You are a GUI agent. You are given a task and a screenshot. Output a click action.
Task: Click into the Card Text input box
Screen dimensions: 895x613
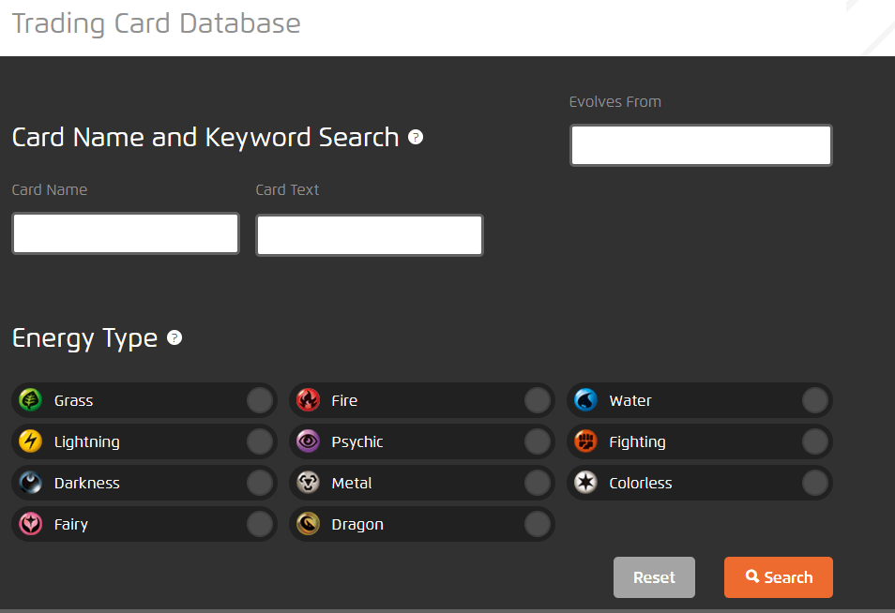click(x=370, y=235)
